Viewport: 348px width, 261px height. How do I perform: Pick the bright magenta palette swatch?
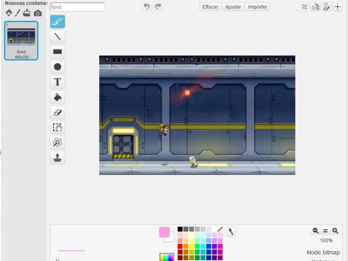(x=220, y=246)
